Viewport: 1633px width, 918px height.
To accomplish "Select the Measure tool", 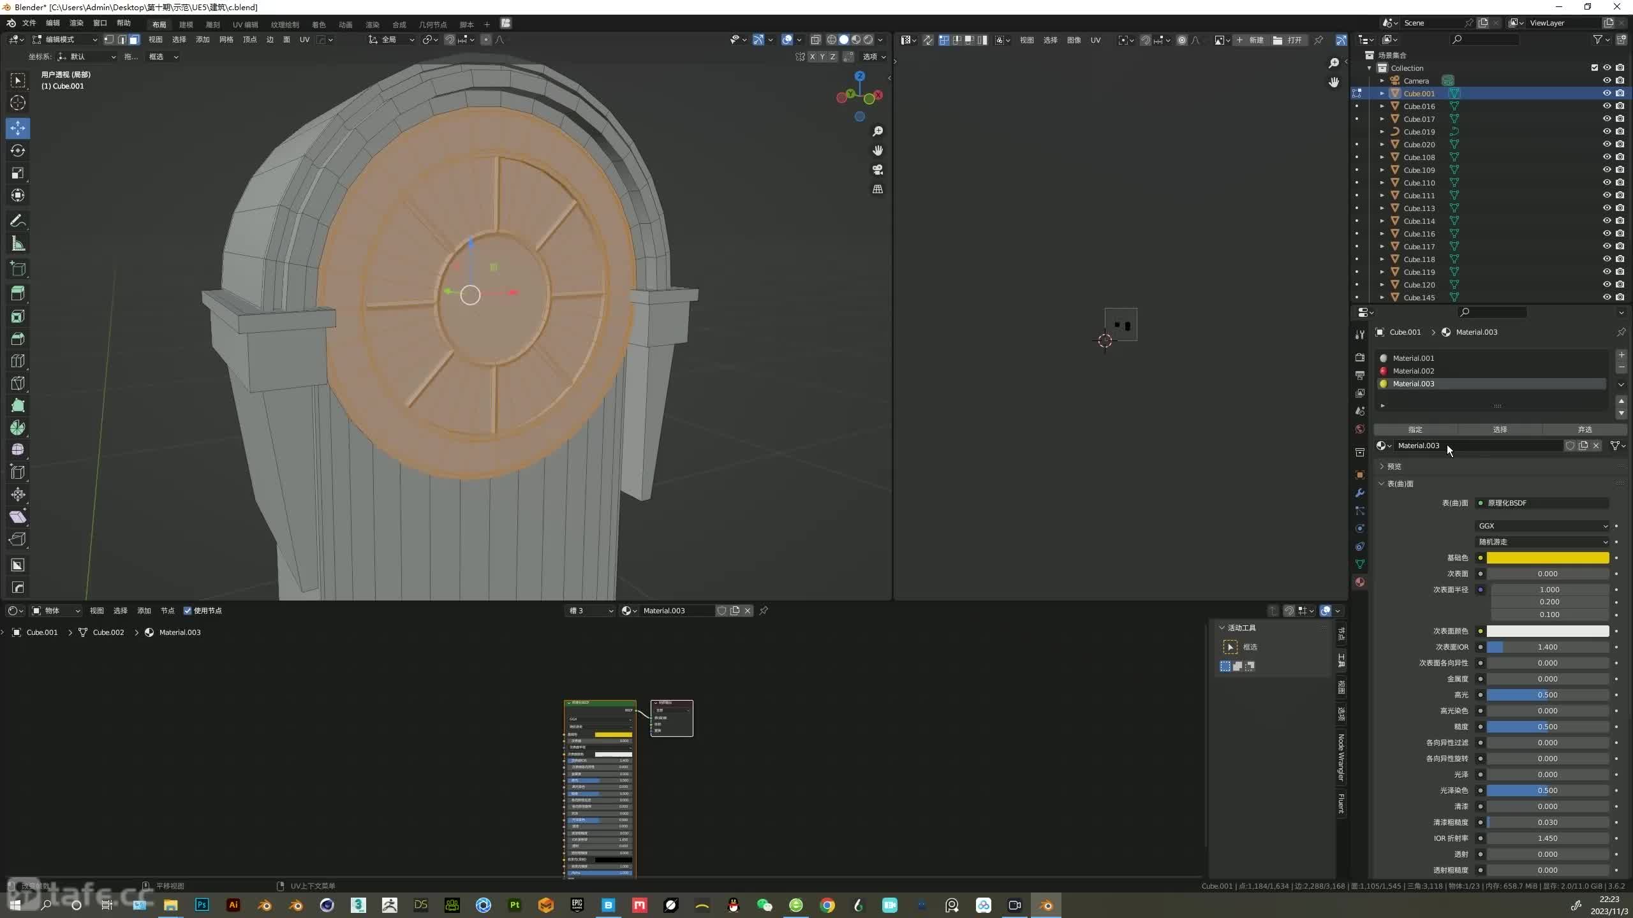I will point(18,244).
